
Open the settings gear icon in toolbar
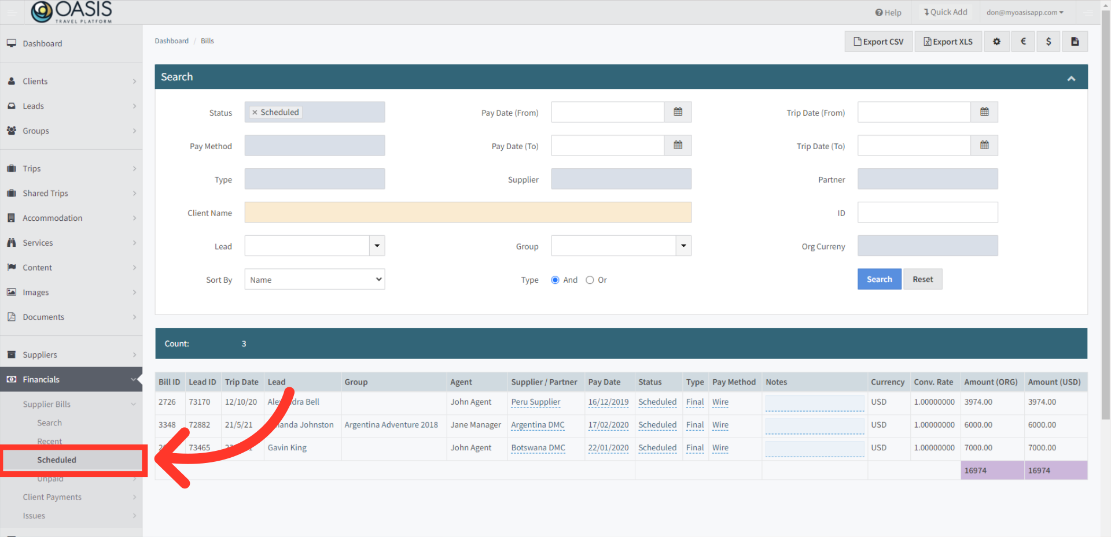996,41
